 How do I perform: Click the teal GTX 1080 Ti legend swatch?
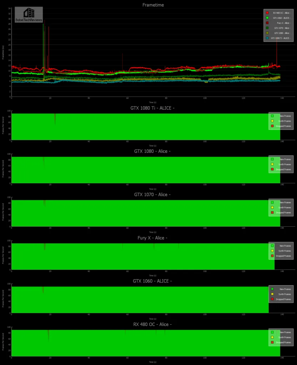pyautogui.click(x=267, y=38)
